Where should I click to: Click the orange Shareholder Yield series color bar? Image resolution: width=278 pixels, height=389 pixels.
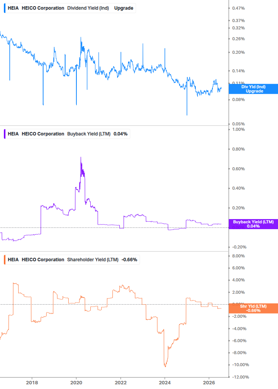click(x=5, y=260)
